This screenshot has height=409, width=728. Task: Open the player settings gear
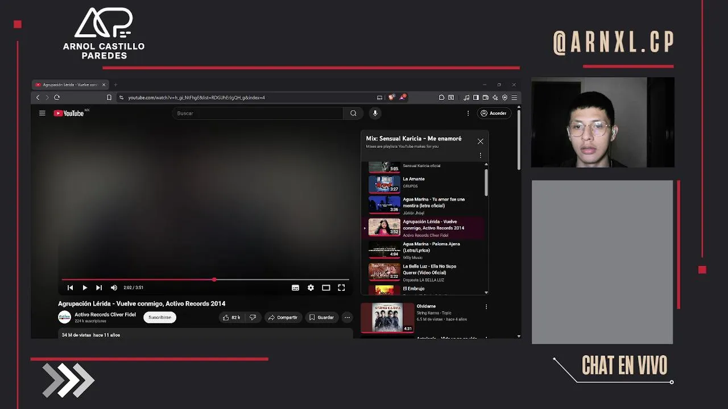tap(311, 288)
